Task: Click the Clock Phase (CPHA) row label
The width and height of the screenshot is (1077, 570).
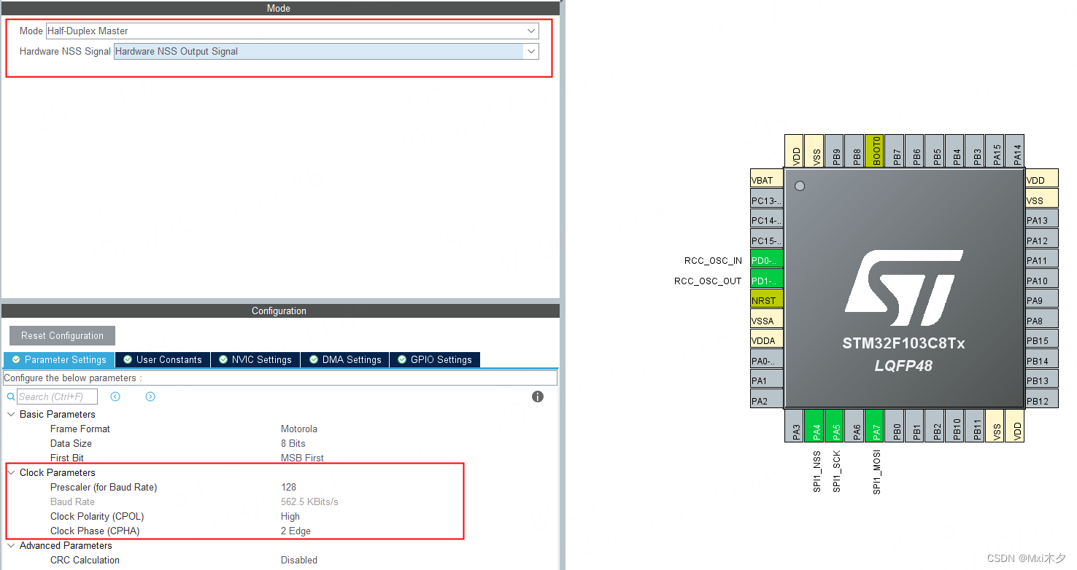Action: tap(95, 531)
